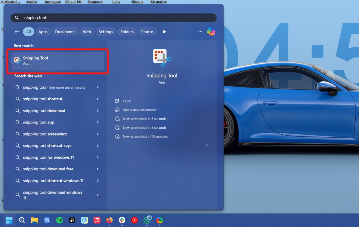Expand the snipping tool shortcut suggestion

click(98, 99)
